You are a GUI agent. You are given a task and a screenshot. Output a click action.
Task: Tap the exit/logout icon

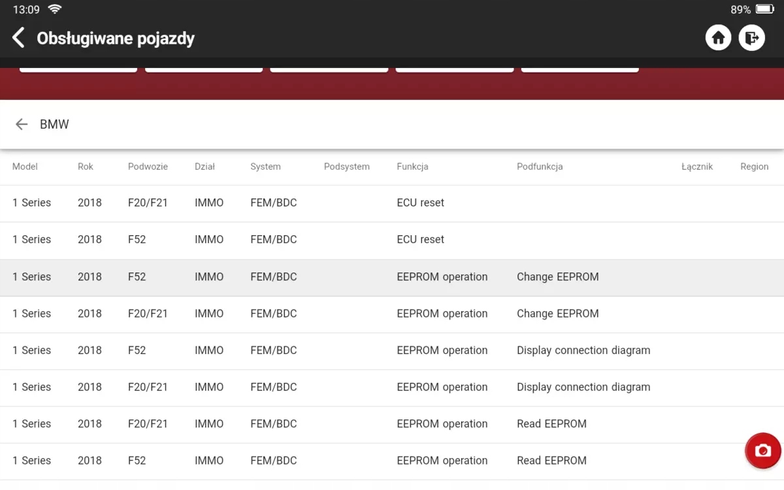pyautogui.click(x=751, y=38)
